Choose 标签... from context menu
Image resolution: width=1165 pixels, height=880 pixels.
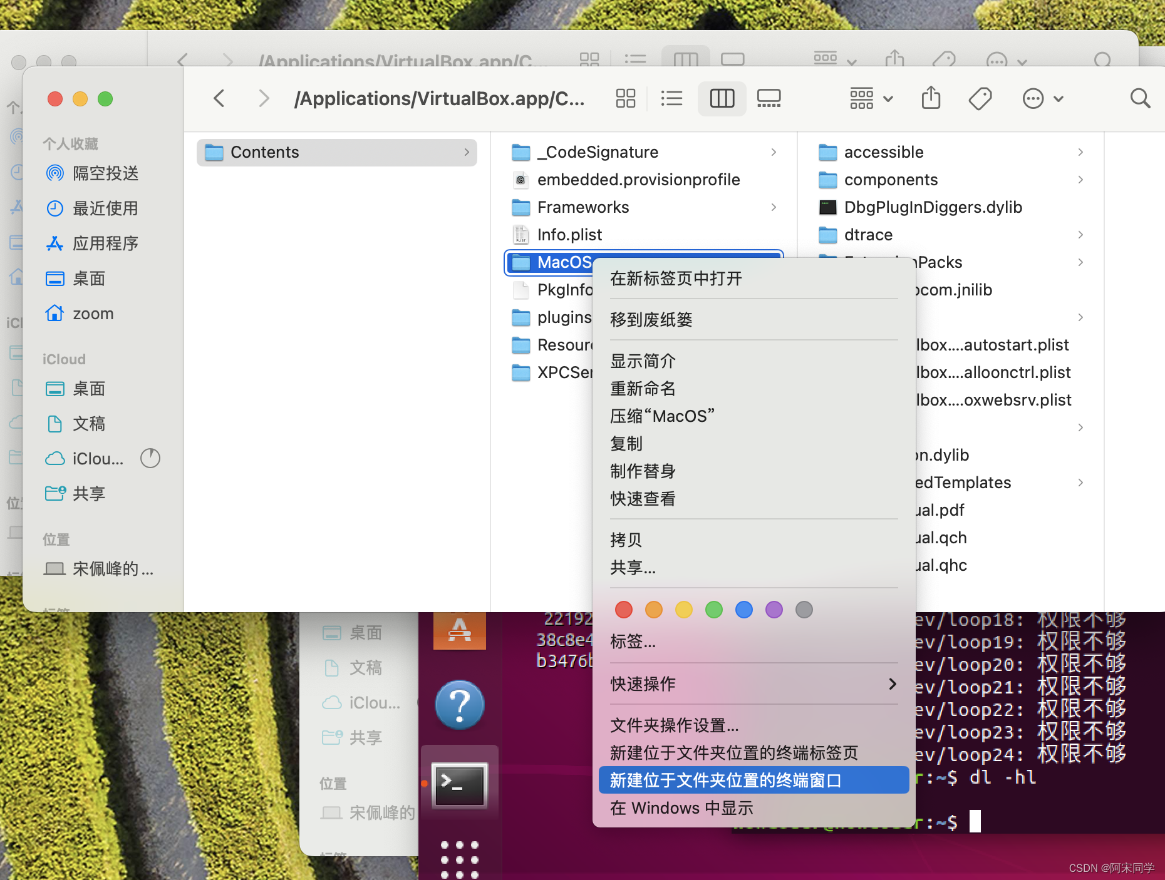click(x=753, y=642)
